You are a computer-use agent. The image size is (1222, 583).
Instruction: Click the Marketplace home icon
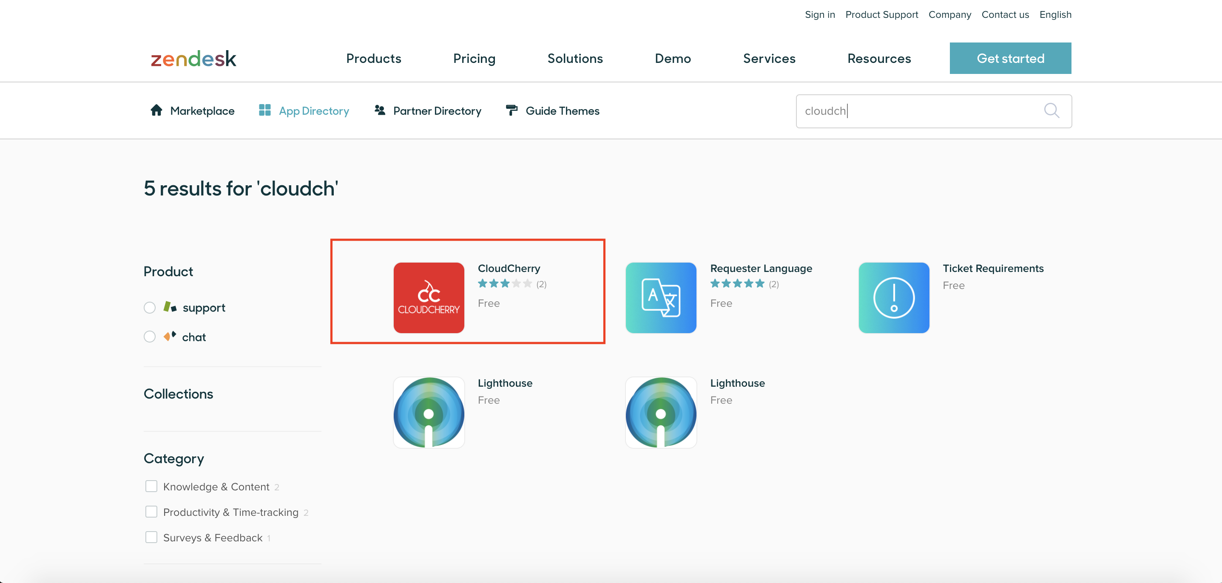(x=156, y=110)
